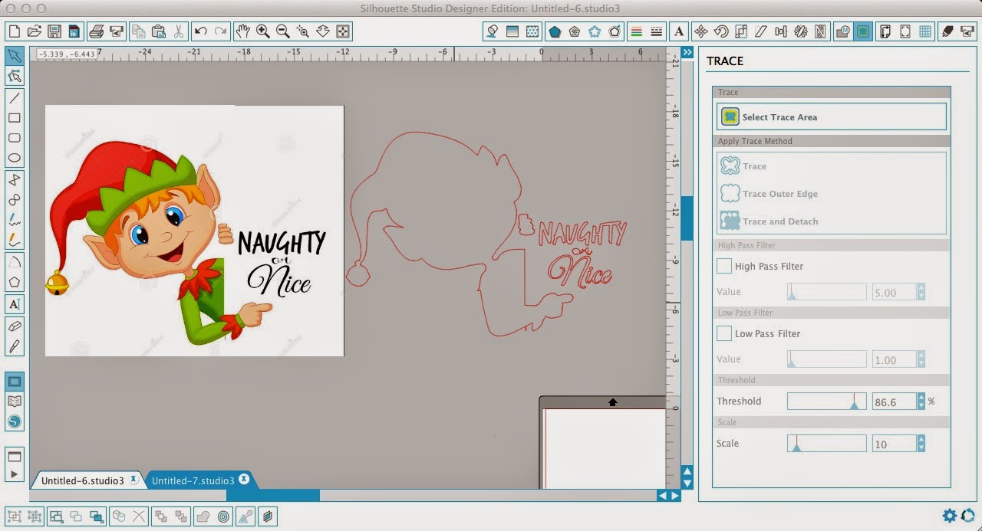Image resolution: width=982 pixels, height=531 pixels.
Task: Switch to Untitled-6.studio3 tab
Action: [82, 480]
